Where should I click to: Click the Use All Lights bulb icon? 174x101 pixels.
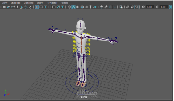[x=91, y=7]
